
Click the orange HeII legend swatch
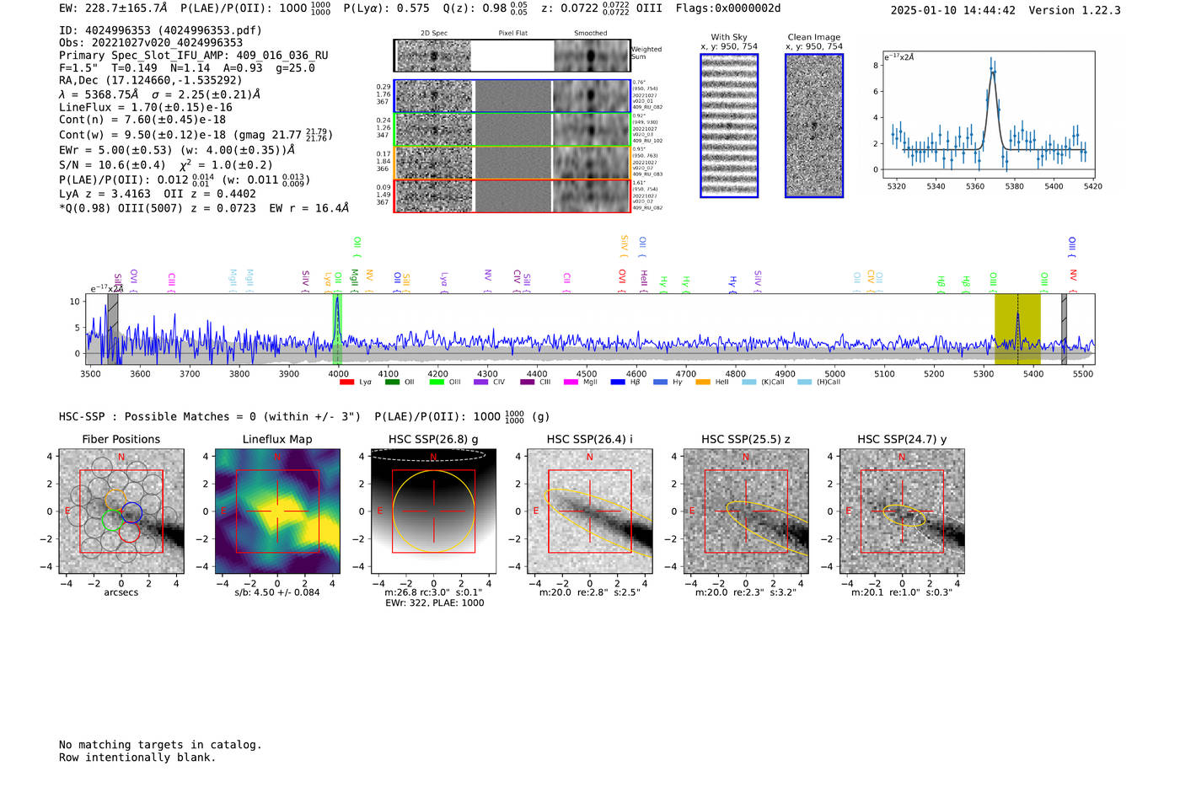[x=703, y=382]
